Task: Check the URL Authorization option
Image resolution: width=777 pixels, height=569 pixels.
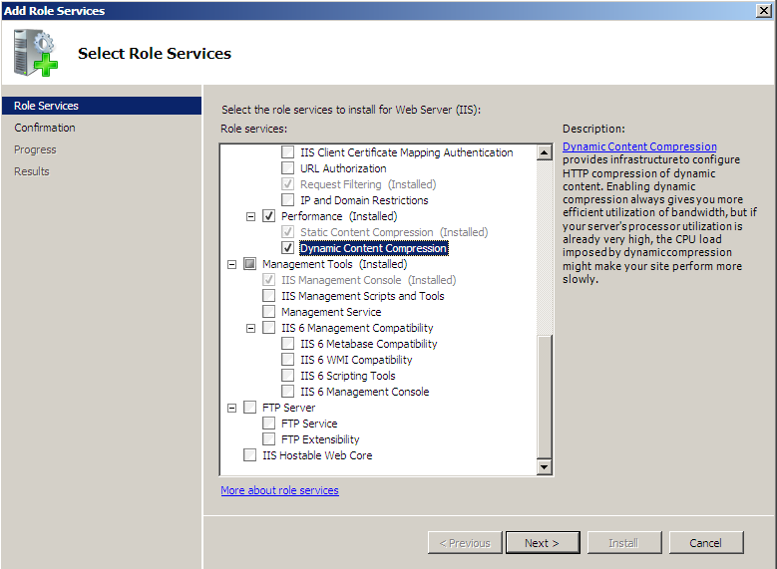Action: [288, 168]
